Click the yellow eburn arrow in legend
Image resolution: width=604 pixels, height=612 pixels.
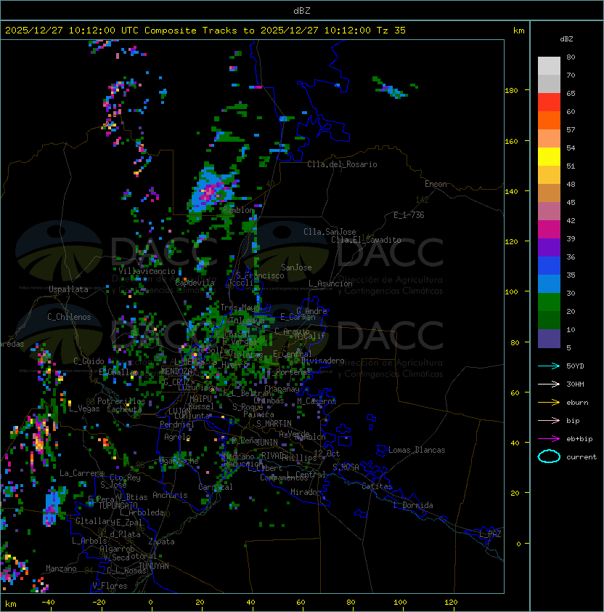coord(549,402)
